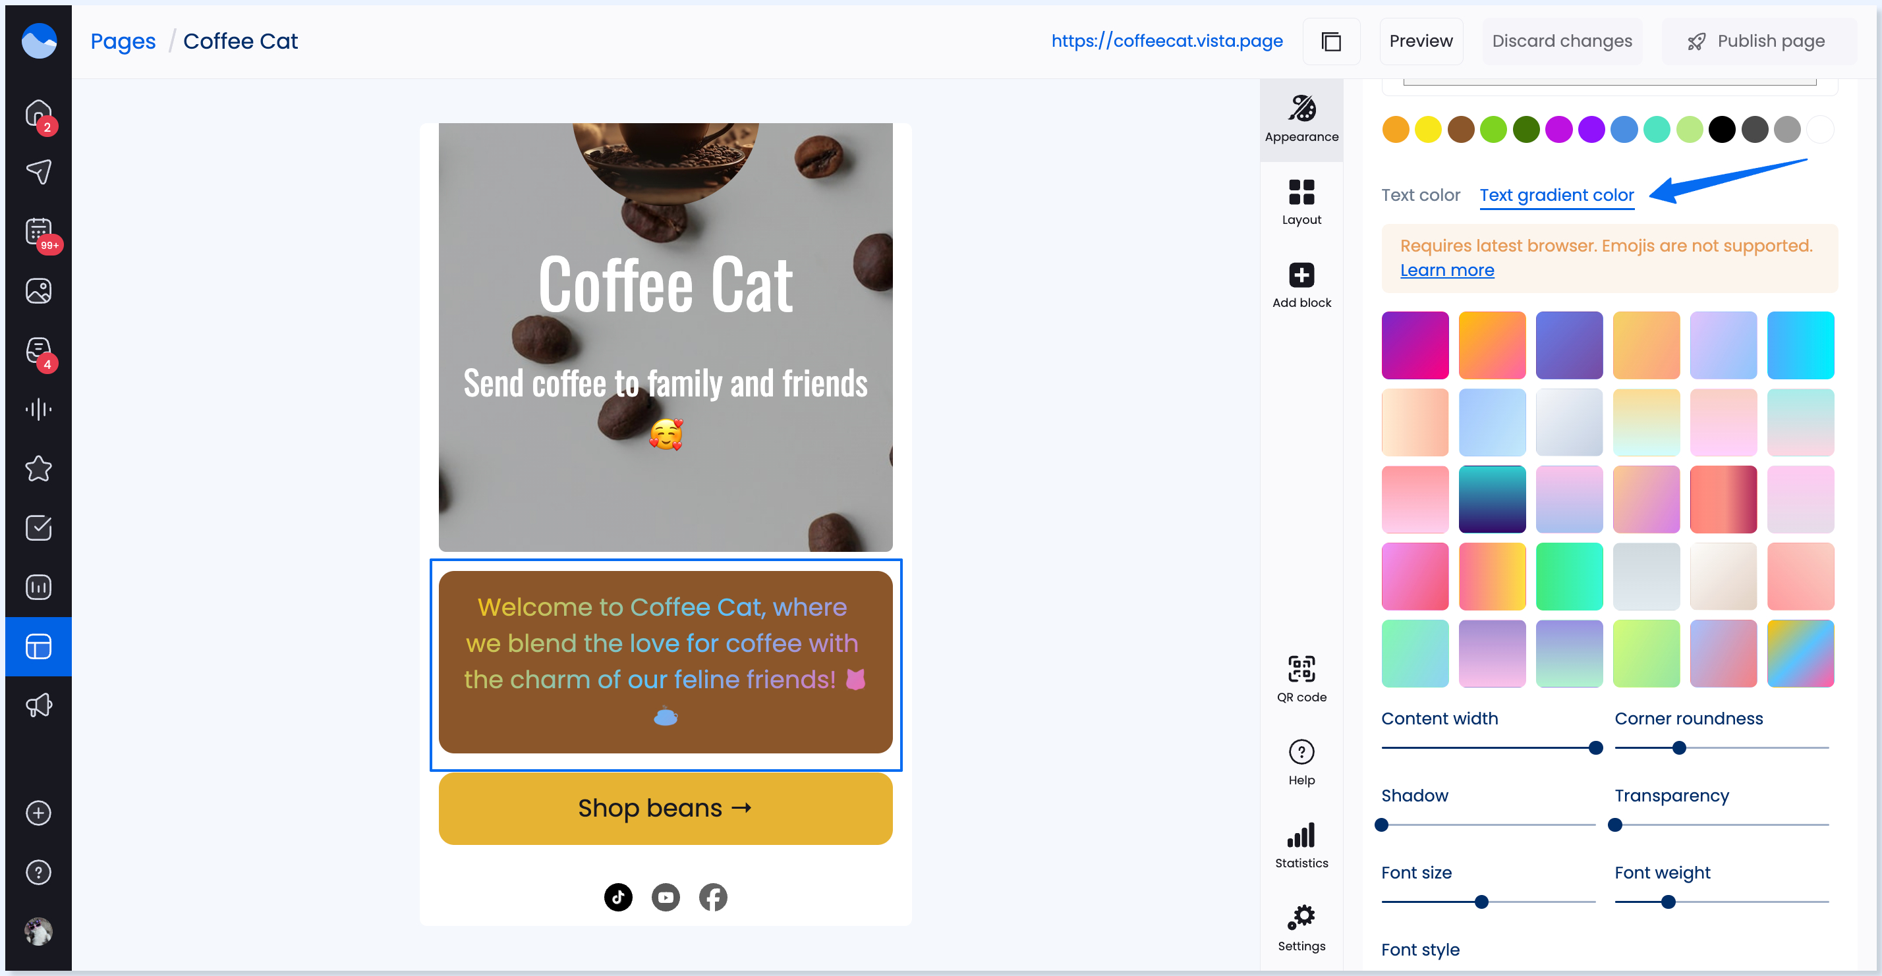Click the Add block icon
1882x976 pixels.
(1301, 275)
